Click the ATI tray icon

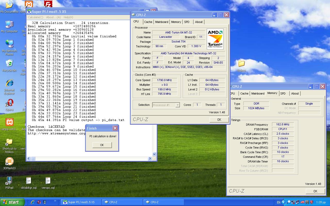click(x=302, y=202)
